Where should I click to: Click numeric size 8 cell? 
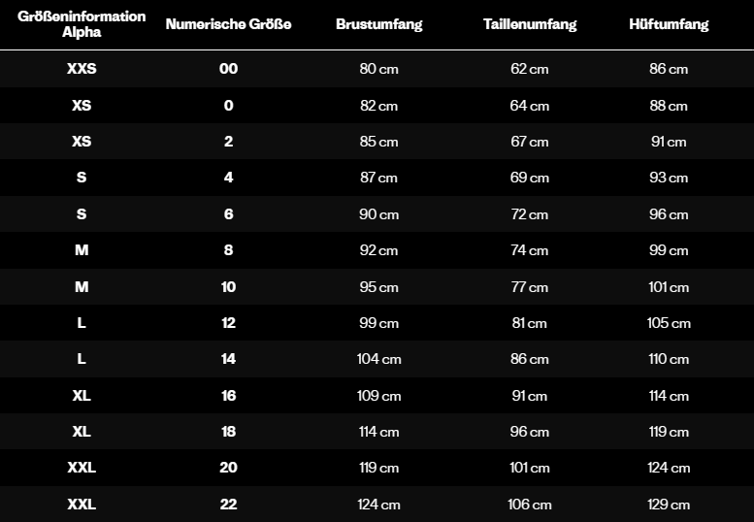(228, 250)
